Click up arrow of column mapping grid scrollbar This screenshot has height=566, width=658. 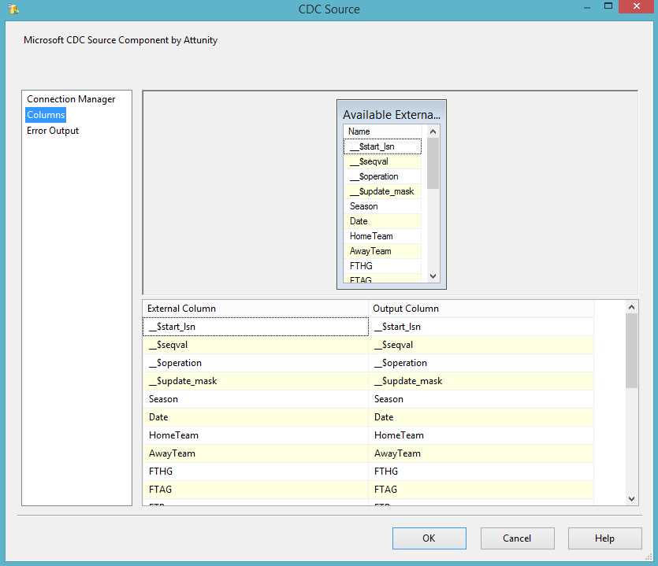tap(631, 307)
